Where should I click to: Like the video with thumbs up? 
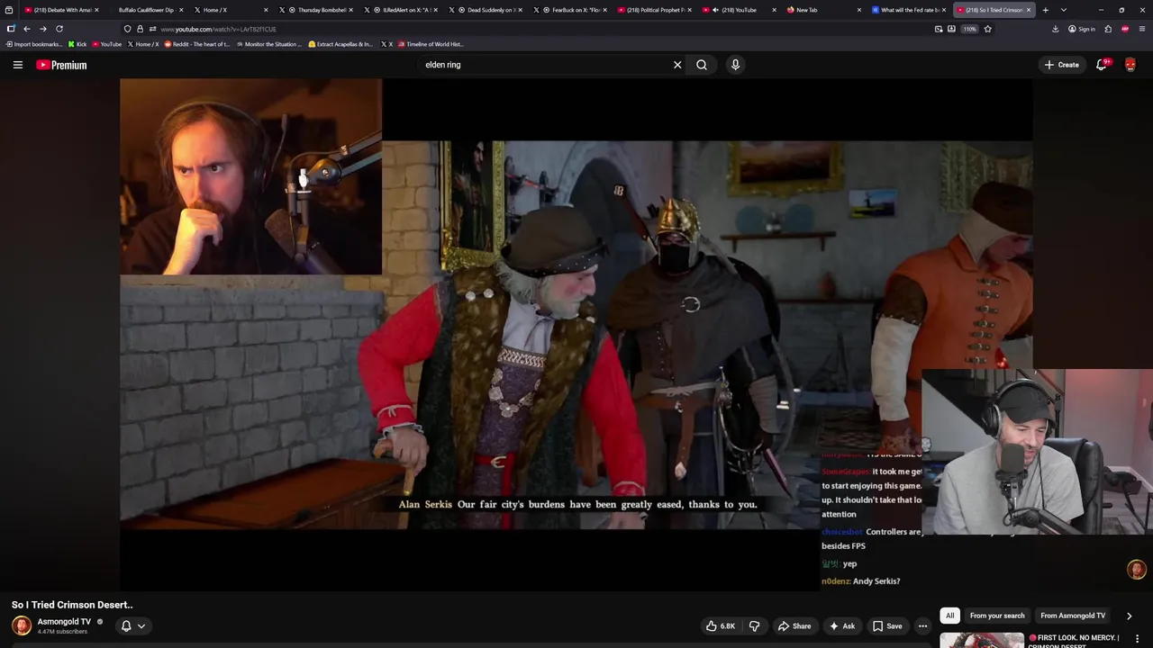tap(721, 626)
